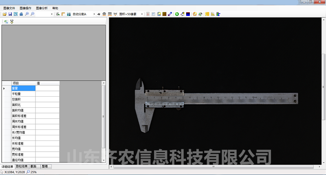The height and width of the screenshot is (175, 326).
Task: Click the 项目 column header
Action: coord(24,83)
